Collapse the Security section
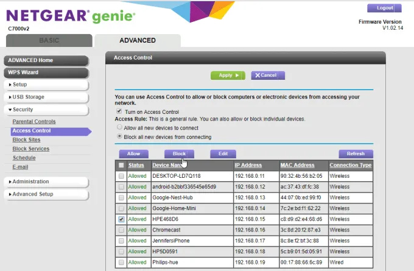This screenshot has height=271, width=414. point(46,110)
